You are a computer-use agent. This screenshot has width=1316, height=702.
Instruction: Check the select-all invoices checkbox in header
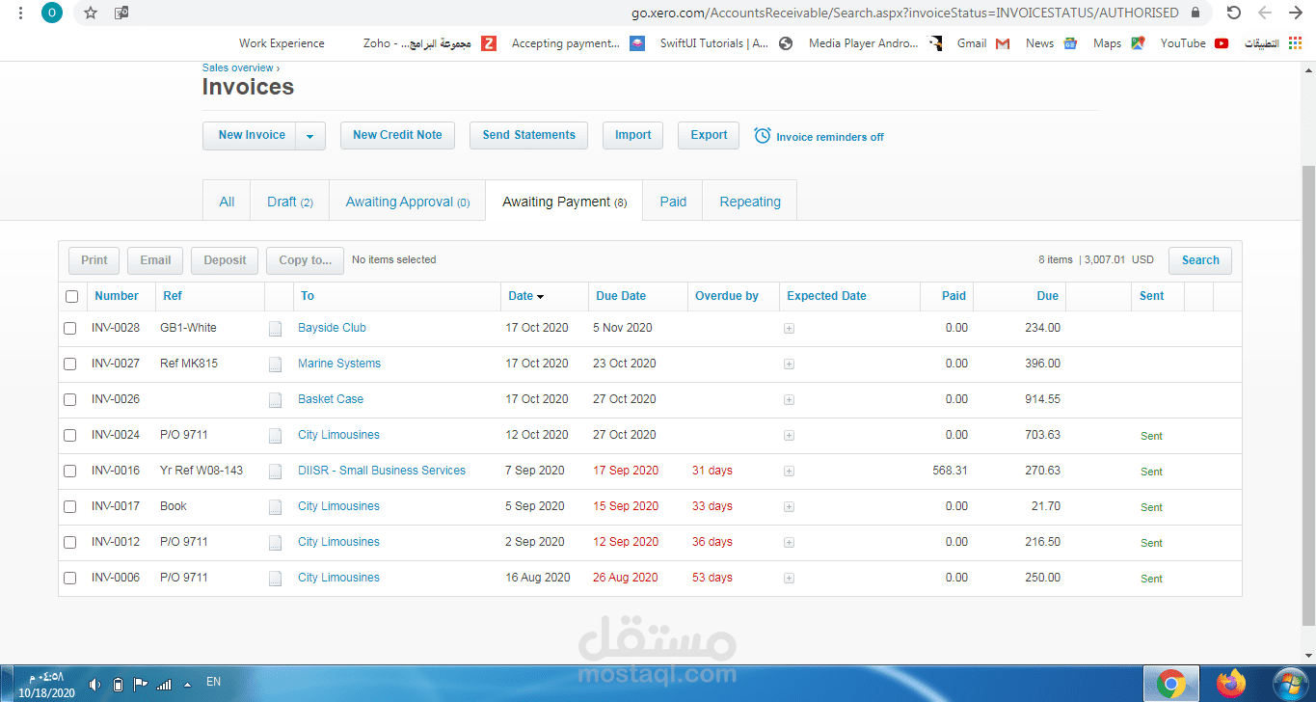pos(71,296)
